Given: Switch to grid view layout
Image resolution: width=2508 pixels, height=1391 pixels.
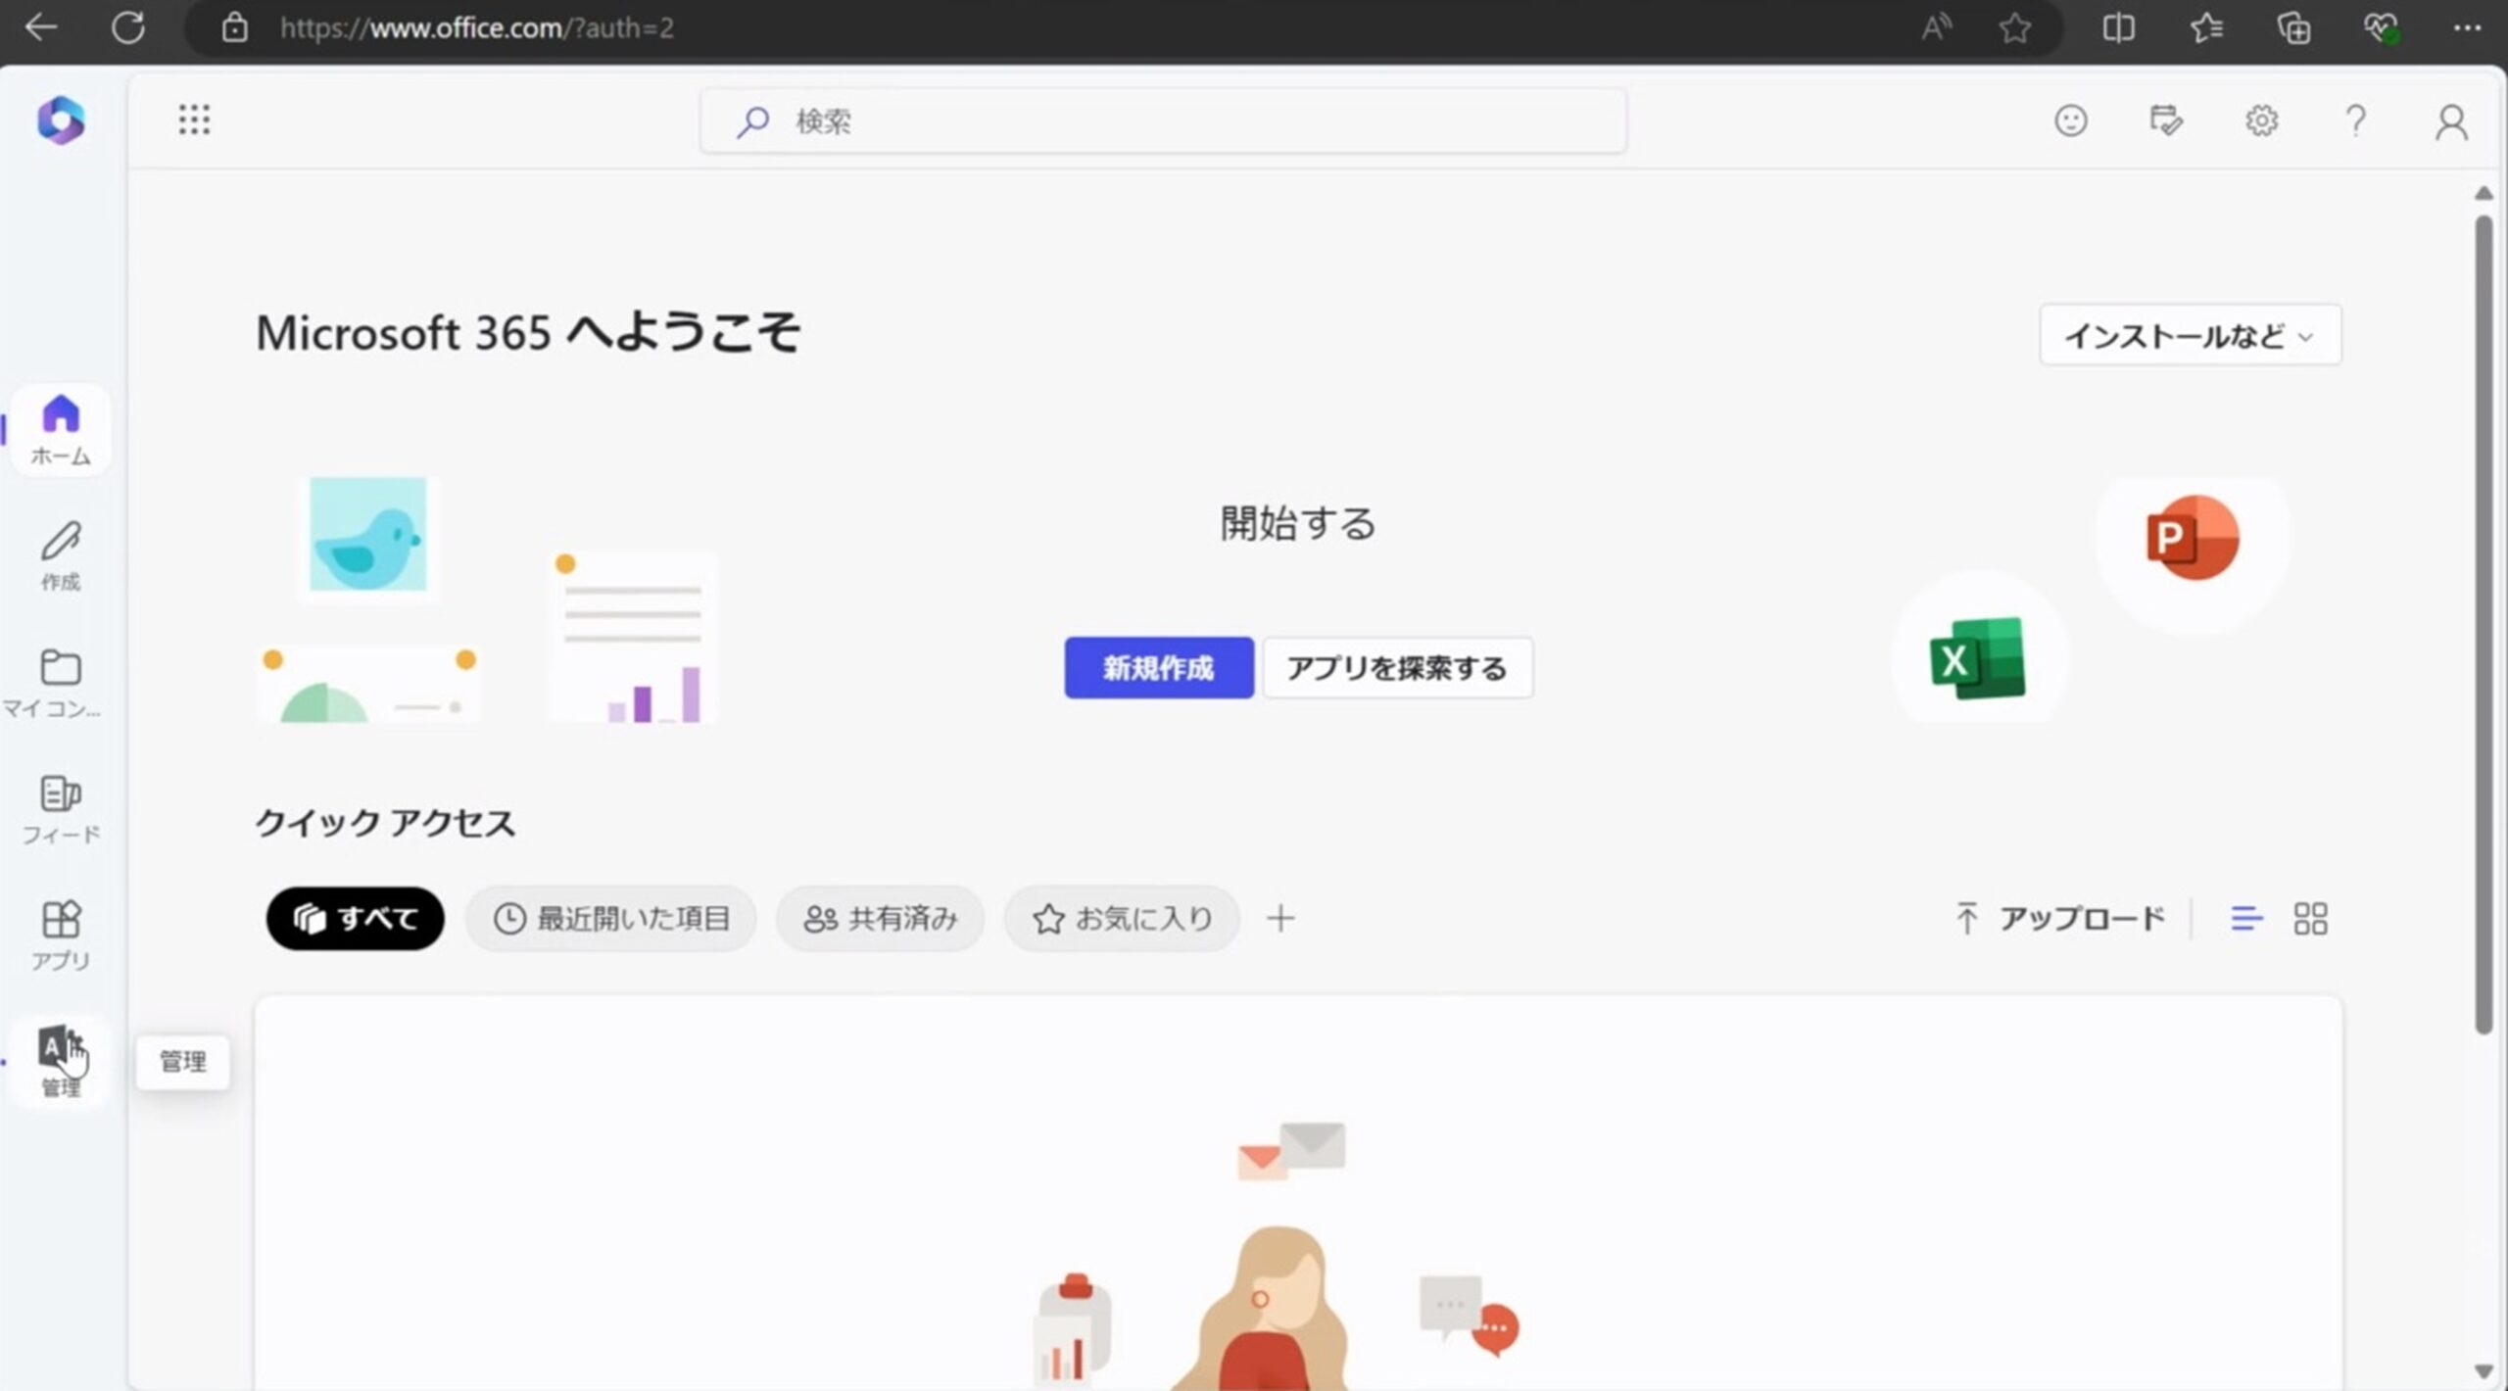Looking at the screenshot, I should pyautogui.click(x=2310, y=918).
